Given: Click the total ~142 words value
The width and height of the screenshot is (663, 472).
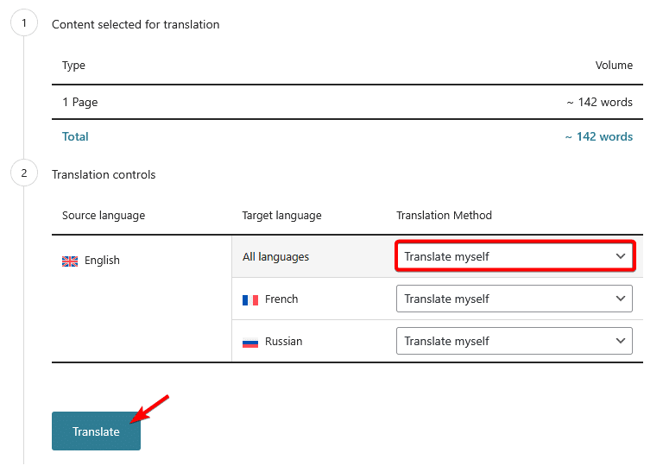Looking at the screenshot, I should pos(598,136).
